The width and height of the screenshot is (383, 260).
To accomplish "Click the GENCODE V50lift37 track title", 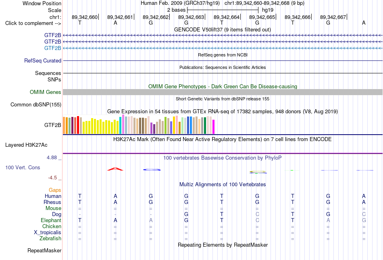I will point(223,29).
